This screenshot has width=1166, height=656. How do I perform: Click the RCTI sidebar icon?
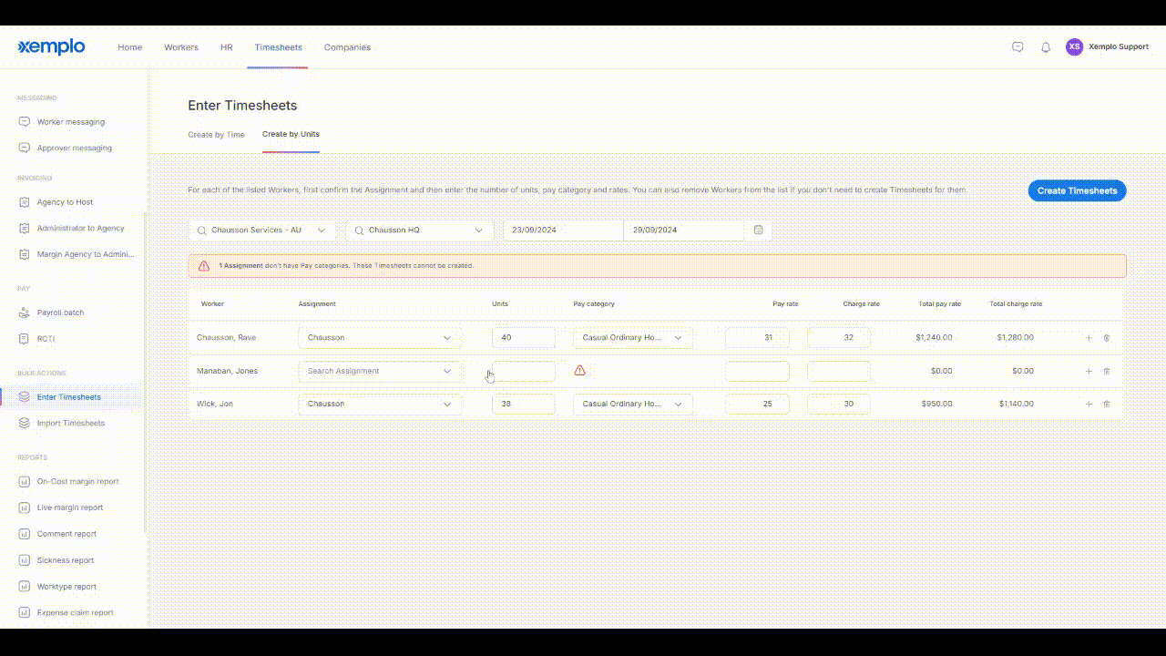coord(25,339)
